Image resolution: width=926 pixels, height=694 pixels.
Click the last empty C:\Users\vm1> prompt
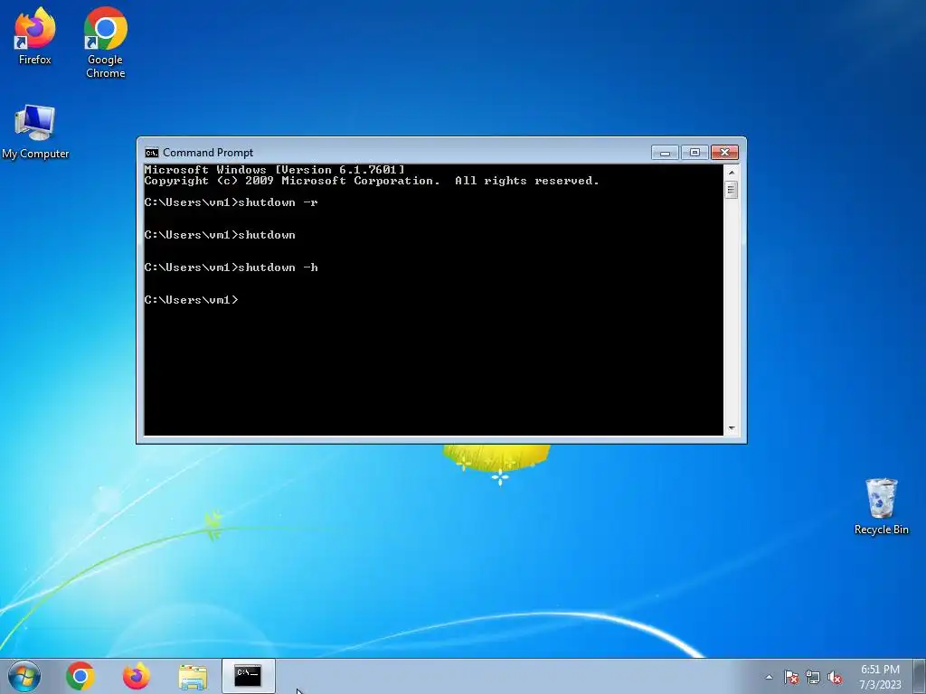pos(192,300)
